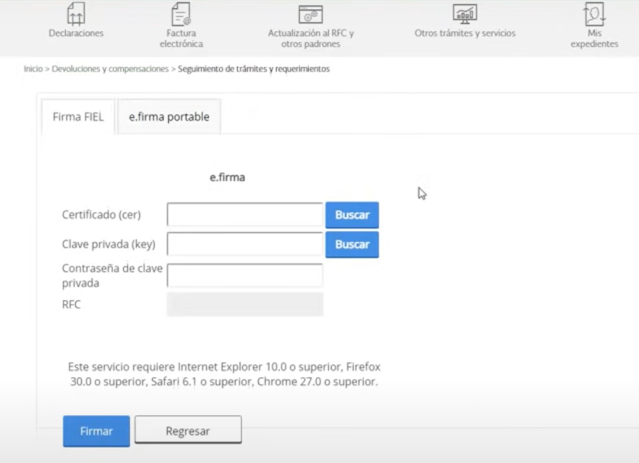
Task: Click the Declaraciones icon
Action: [x=76, y=13]
